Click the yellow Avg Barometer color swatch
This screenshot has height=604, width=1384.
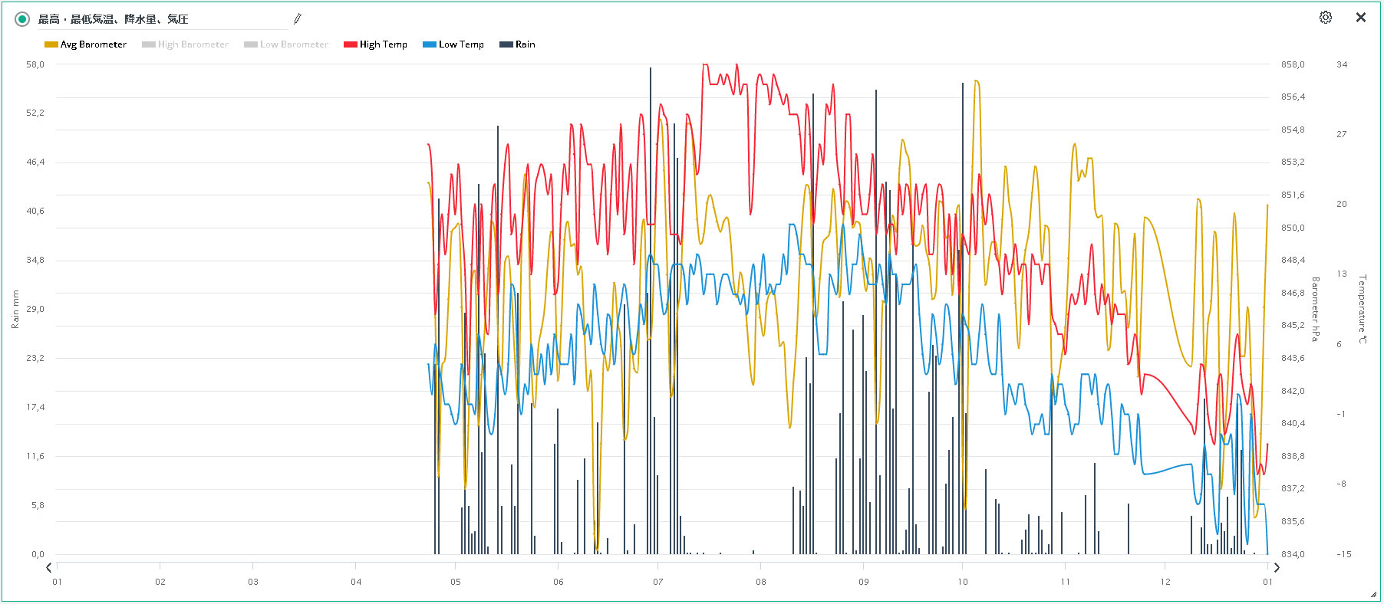click(x=51, y=44)
